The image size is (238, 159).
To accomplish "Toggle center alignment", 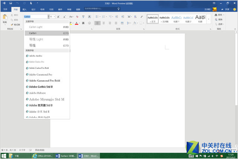I will point(104,23).
